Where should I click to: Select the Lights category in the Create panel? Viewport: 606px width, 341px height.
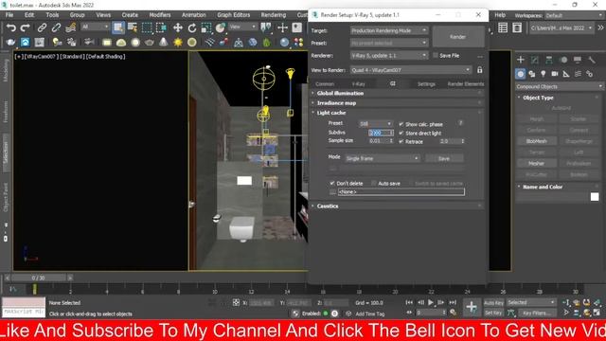coord(544,74)
